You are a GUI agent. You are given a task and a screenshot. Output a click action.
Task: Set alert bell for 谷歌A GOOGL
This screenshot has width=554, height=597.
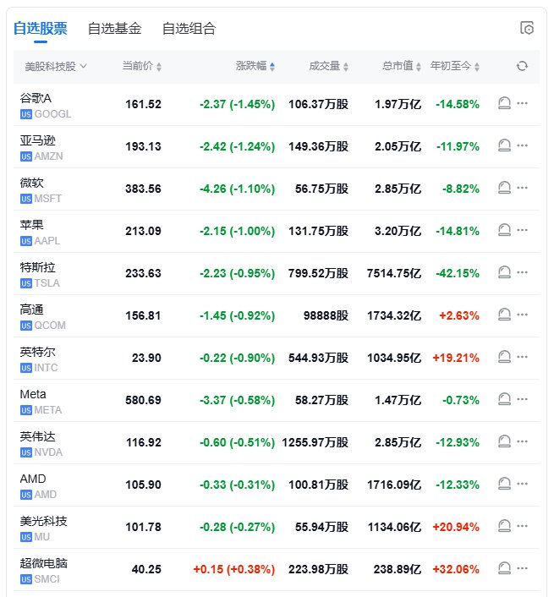point(504,103)
